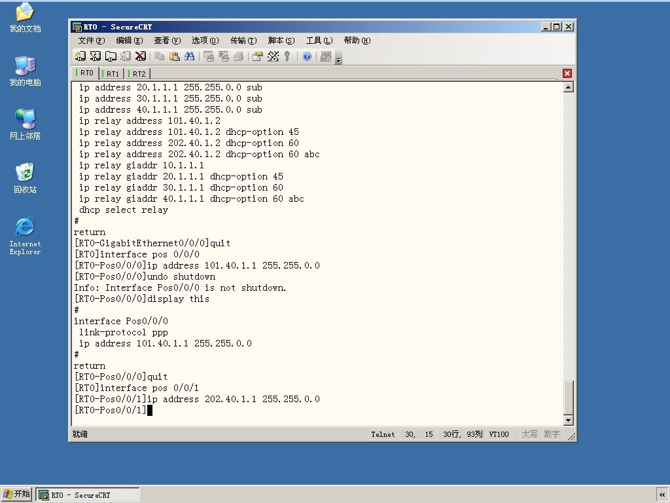Open the 帮助(H) menu
The width and height of the screenshot is (670, 503).
(357, 40)
